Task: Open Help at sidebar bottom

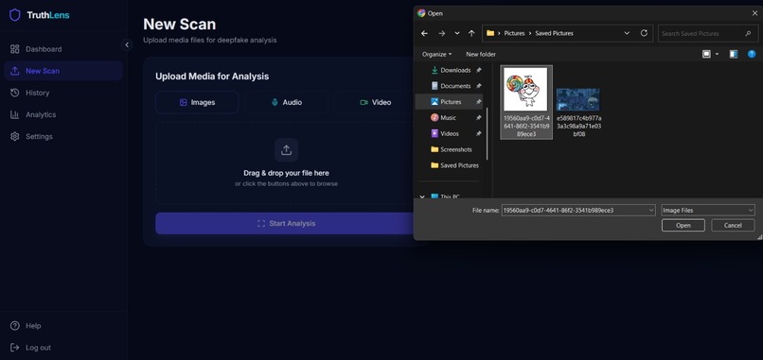Action: (63, 325)
